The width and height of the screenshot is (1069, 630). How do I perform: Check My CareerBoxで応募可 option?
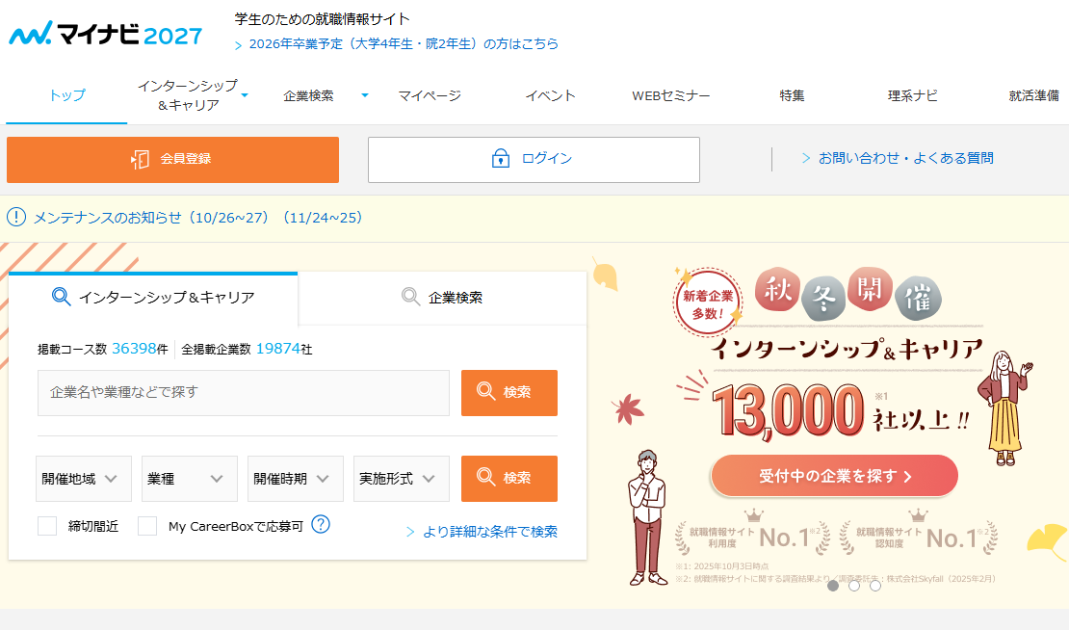(146, 527)
